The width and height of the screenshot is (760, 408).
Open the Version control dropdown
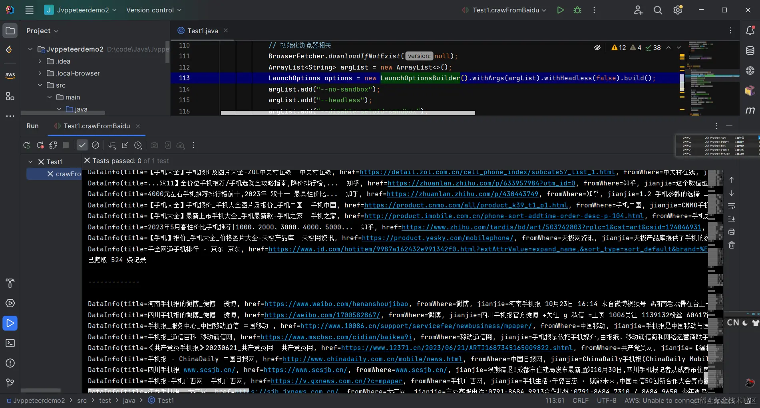pyautogui.click(x=154, y=10)
